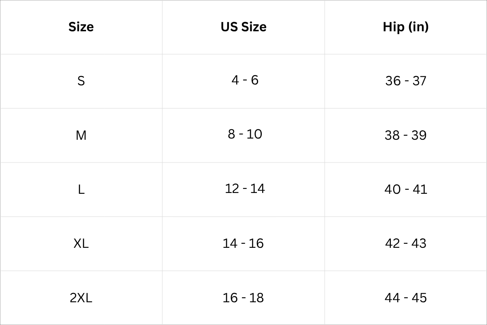Click the 16 - 18 US size cell
Viewport: 487px width, 325px height.
coord(243,298)
